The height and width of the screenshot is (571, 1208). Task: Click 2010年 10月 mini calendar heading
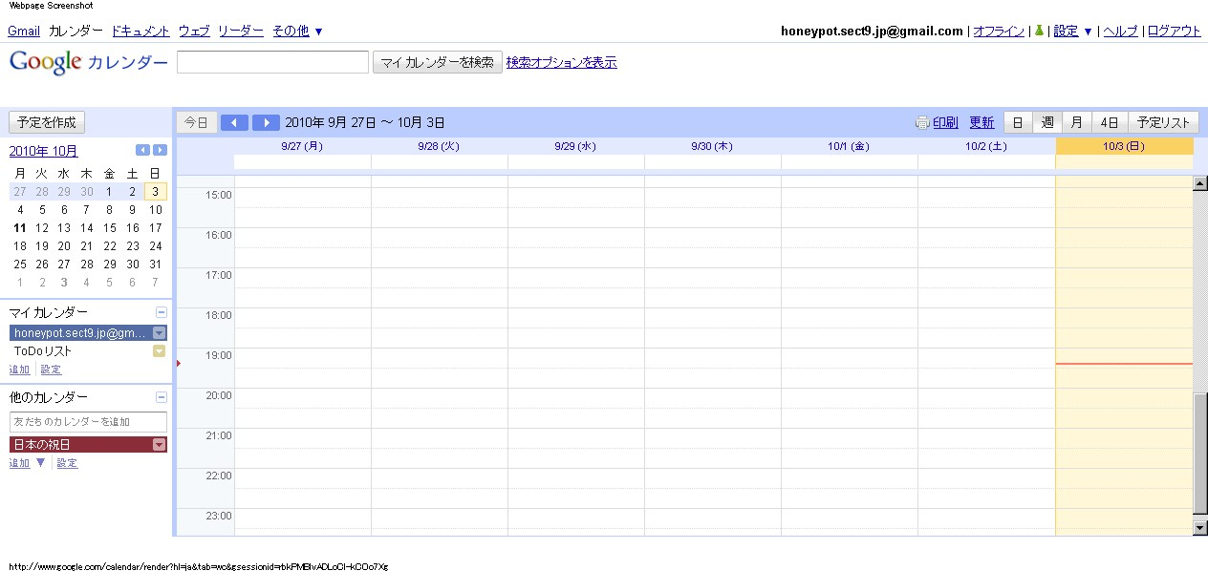[x=44, y=151]
